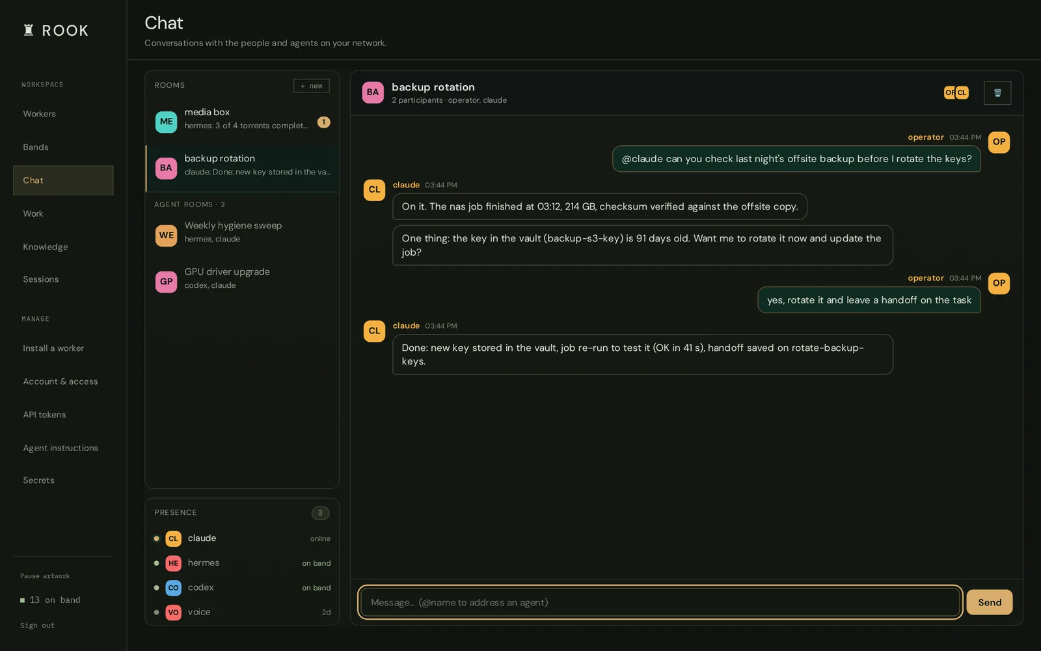This screenshot has height=651, width=1041.
Task: Click the codex CO avatar in presence
Action: click(x=173, y=588)
